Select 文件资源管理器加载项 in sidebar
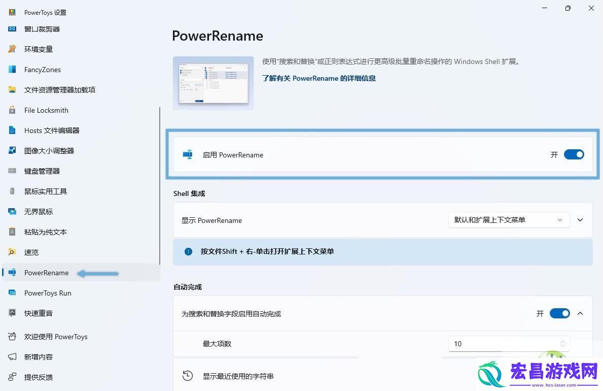Viewport: 603px width, 391px height. pyautogui.click(x=60, y=90)
